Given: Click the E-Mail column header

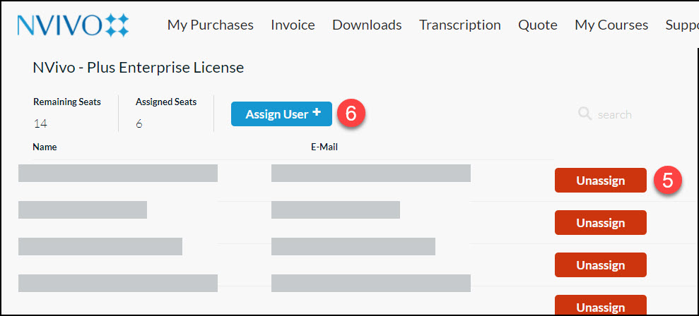Looking at the screenshot, I should 324,147.
